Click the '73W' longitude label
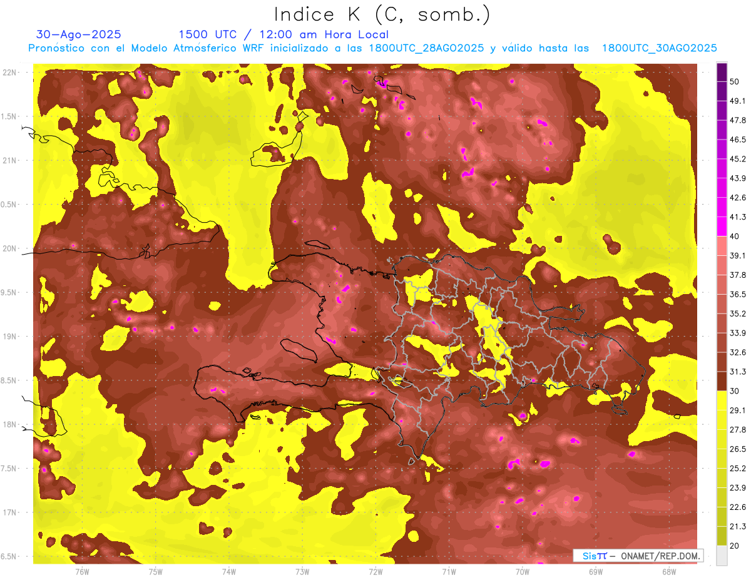The height and width of the screenshot is (580, 751). pos(302,572)
